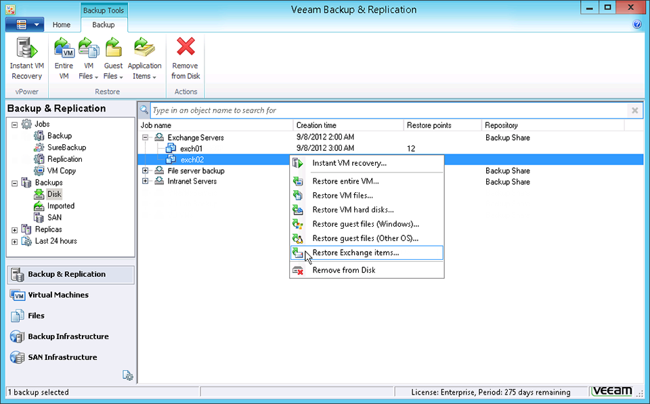Viewport: 650px width, 404px height.
Task: Click the 9/8/2012 2:00 AM creation time
Action: (x=326, y=137)
